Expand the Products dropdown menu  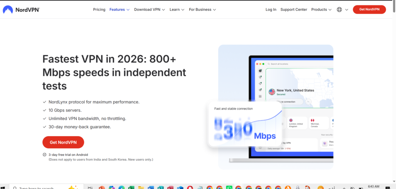(321, 10)
